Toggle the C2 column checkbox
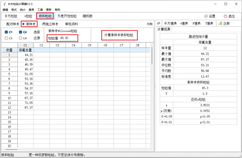 [x=20, y=32]
